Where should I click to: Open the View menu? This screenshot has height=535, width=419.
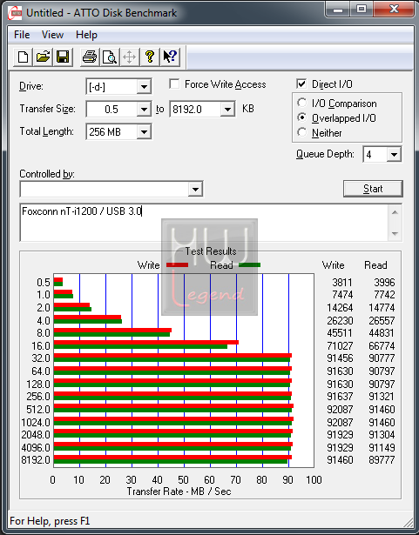tap(52, 35)
